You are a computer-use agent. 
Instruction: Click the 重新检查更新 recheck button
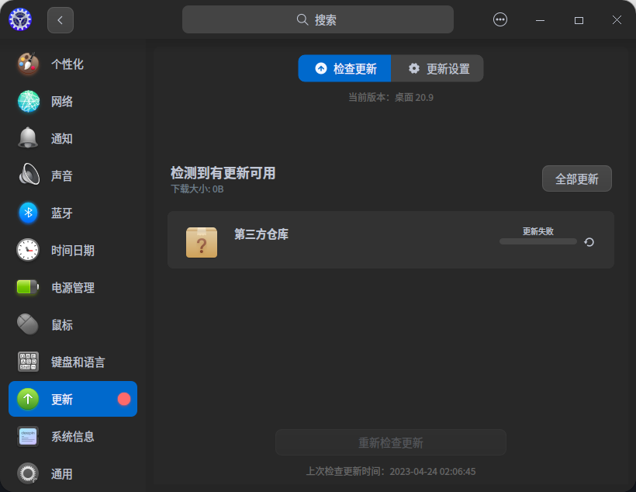(x=390, y=442)
